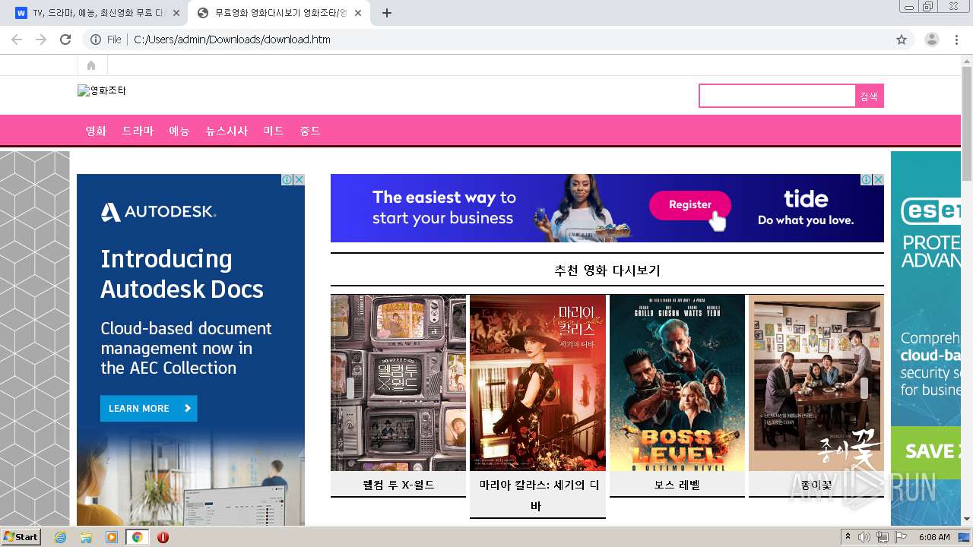Click the browser forward arrow

(x=41, y=40)
